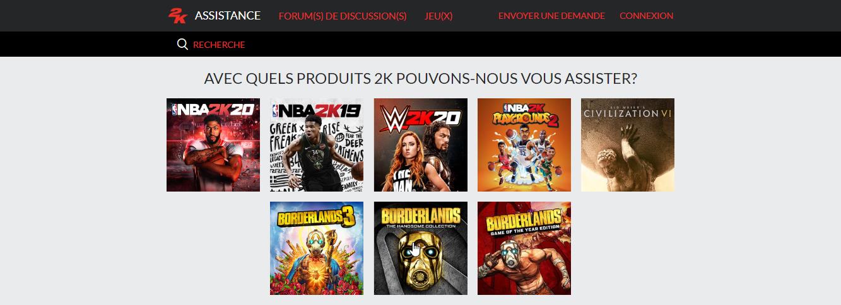841x305 pixels.
Task: Choose Borderlands Game of the Year cover
Action: pyautogui.click(x=524, y=248)
